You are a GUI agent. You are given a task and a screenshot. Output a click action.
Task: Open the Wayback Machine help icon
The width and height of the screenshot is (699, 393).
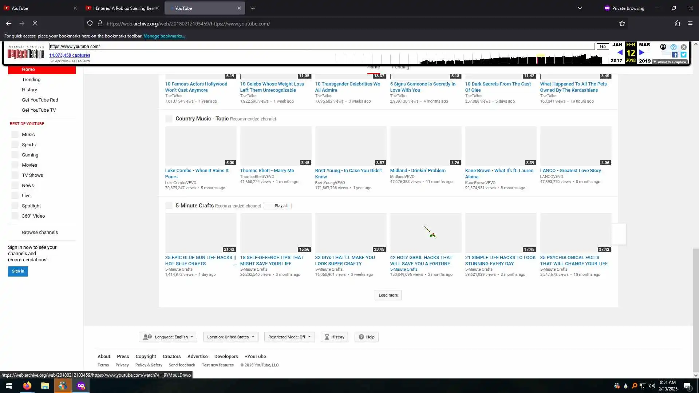pyautogui.click(x=674, y=47)
